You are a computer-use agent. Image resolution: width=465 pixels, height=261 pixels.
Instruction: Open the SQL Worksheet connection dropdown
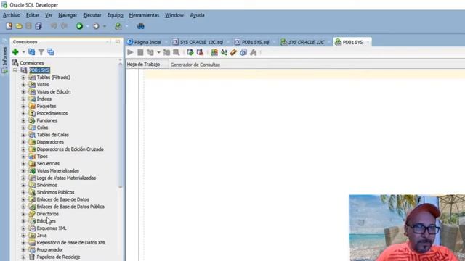click(x=126, y=26)
